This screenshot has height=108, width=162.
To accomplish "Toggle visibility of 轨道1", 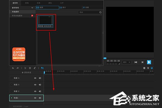I will pos(35,98).
